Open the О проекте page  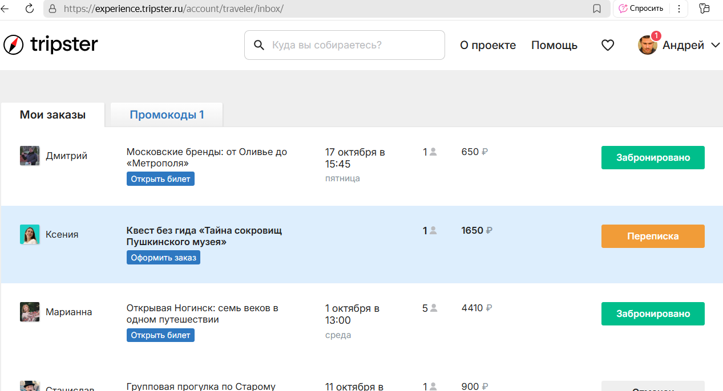[x=487, y=45]
